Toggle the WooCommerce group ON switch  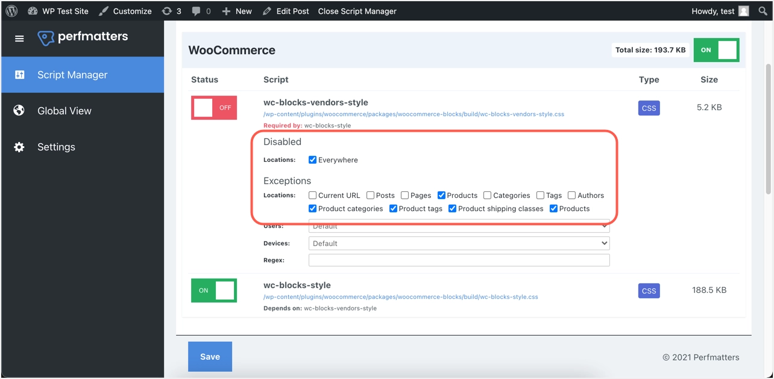(x=716, y=50)
